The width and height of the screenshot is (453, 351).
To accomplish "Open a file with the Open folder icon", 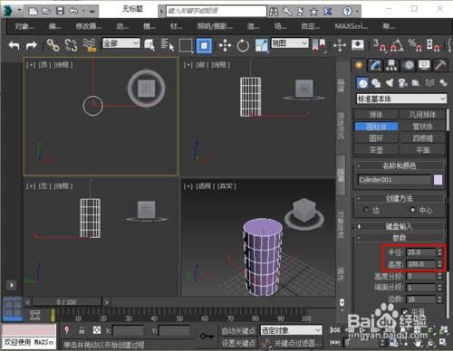I will tap(46, 11).
